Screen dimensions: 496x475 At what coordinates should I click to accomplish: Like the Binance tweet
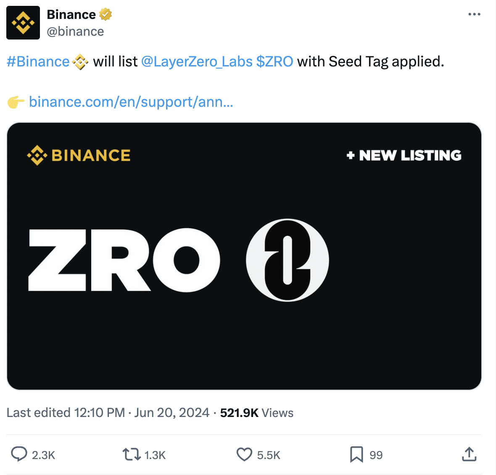[244, 454]
